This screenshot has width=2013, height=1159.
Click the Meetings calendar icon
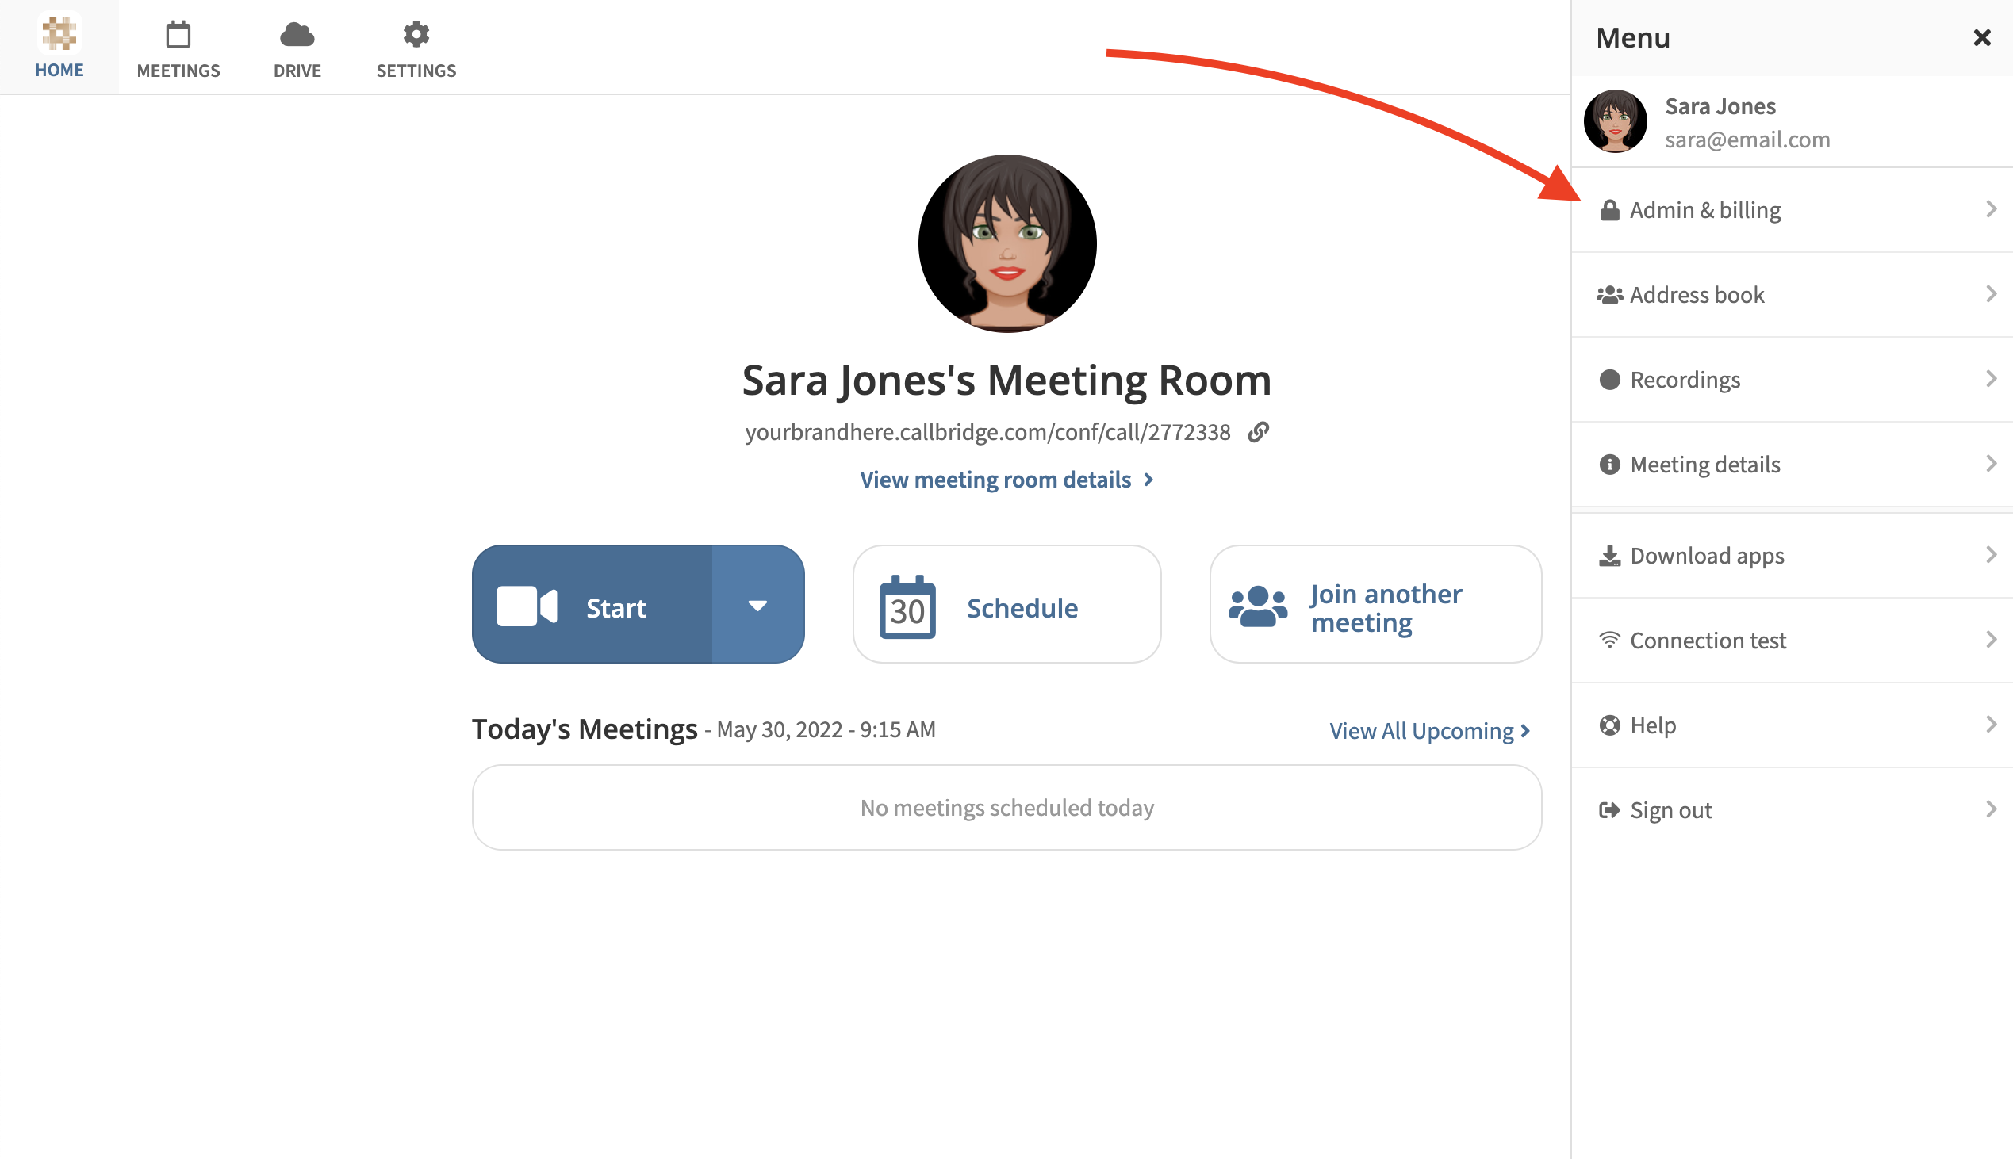[x=178, y=35]
